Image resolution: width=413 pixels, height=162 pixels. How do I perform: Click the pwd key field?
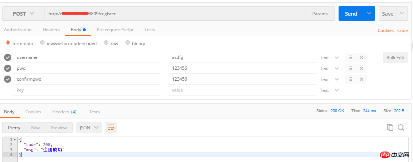coord(87,68)
